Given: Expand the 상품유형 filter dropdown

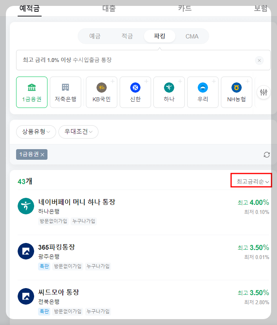Looking at the screenshot, I should [36, 132].
